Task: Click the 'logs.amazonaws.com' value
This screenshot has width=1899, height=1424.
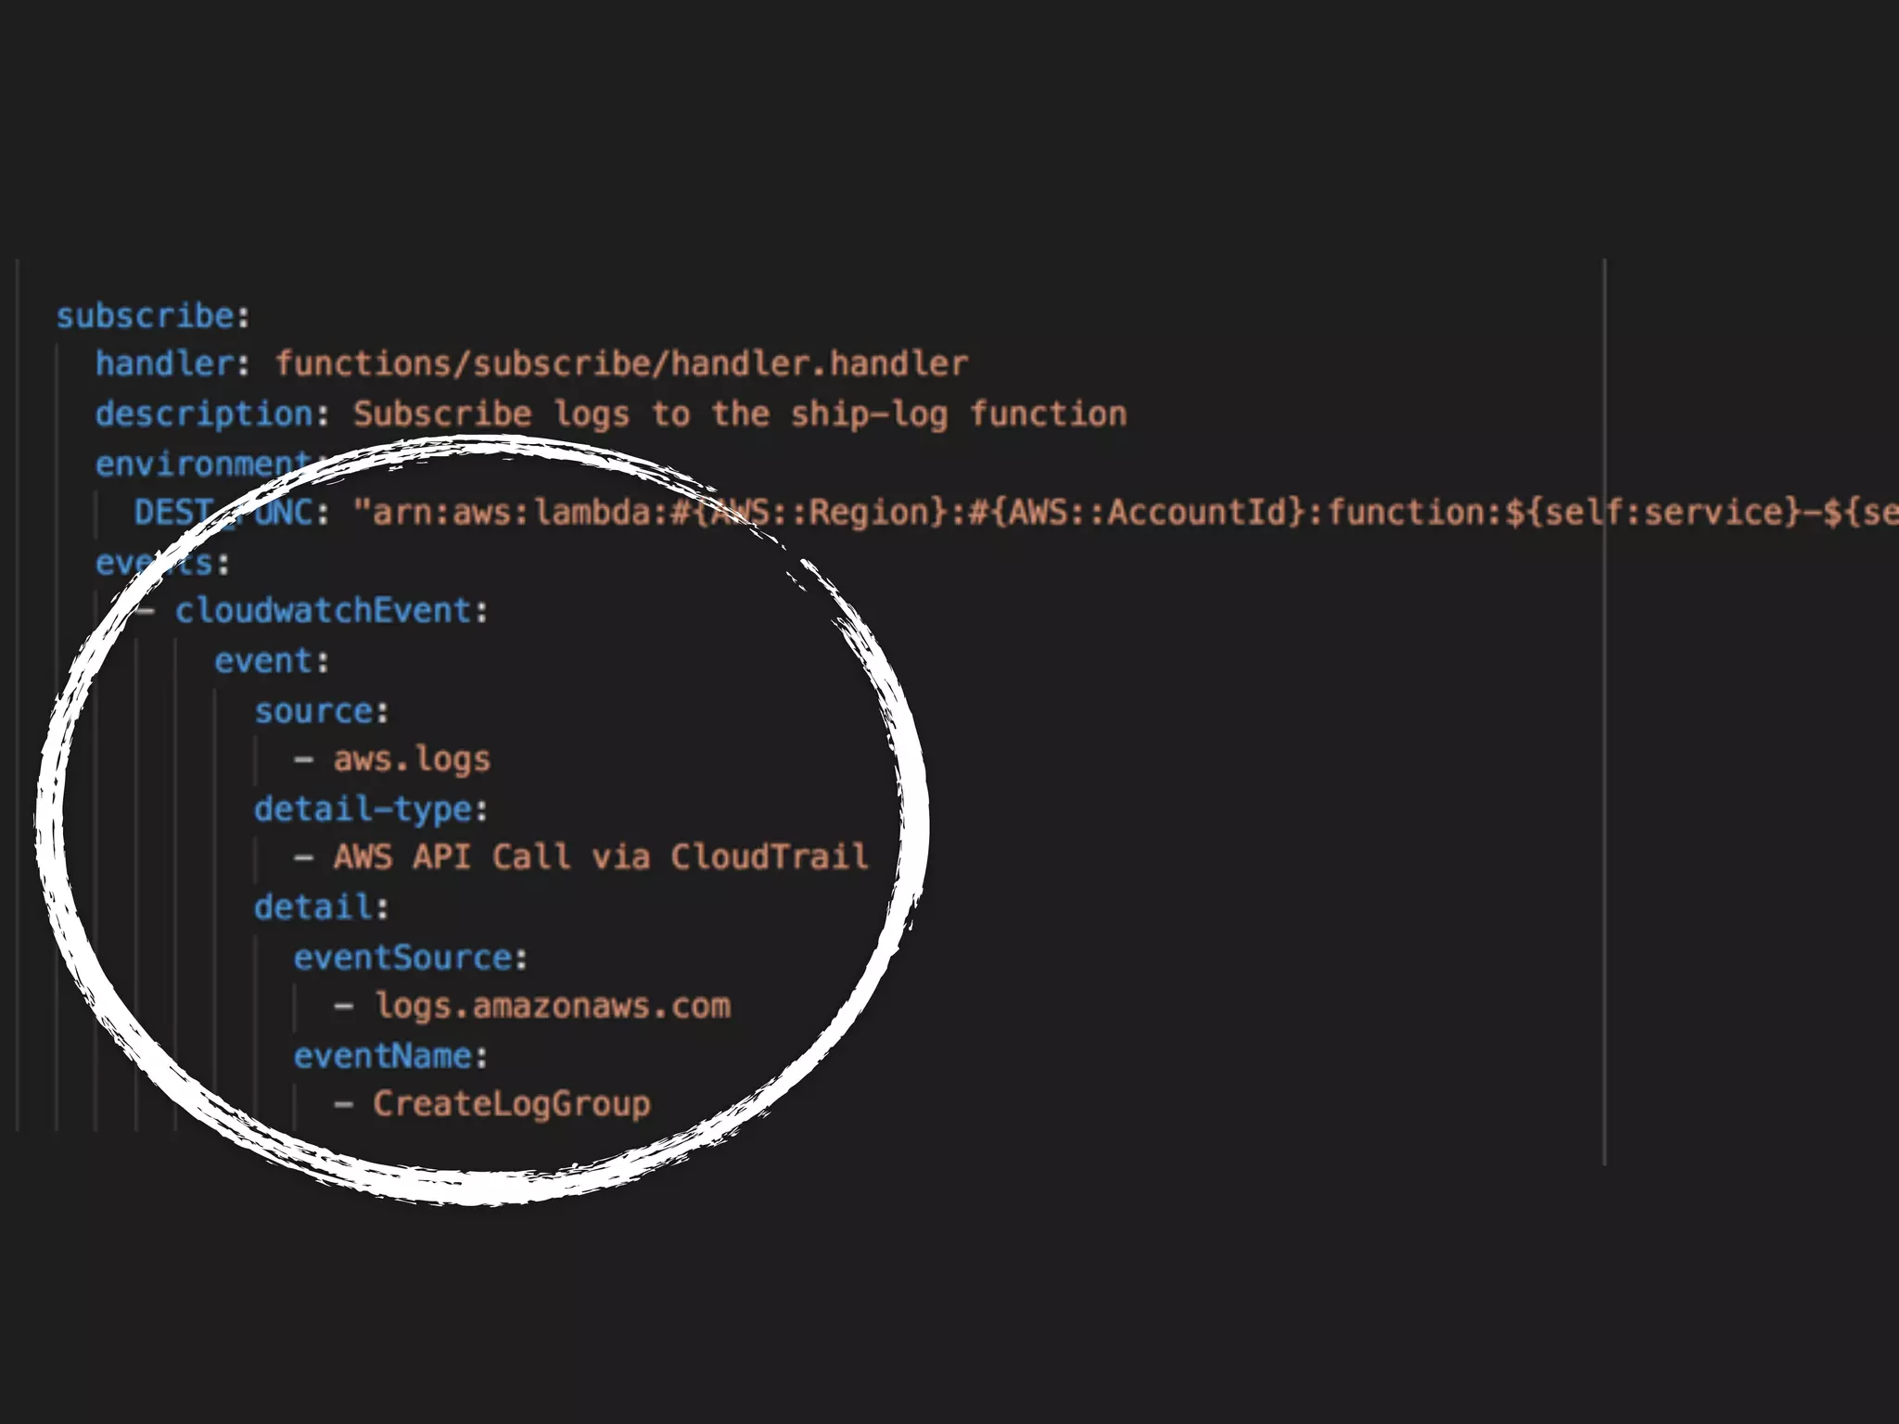Action: point(553,1006)
